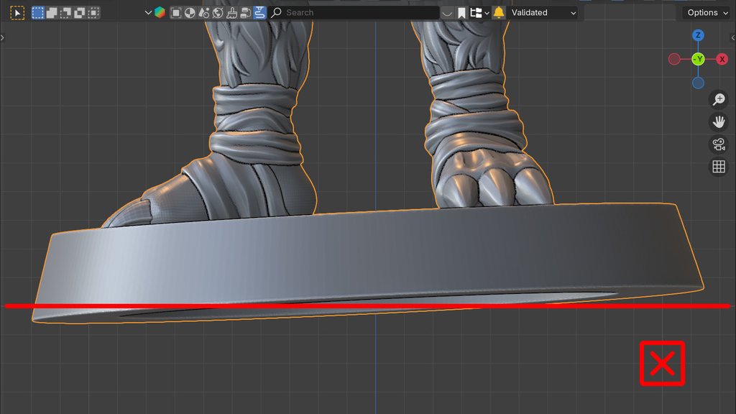Open the Options dropdown
The width and height of the screenshot is (736, 414).
click(x=705, y=12)
